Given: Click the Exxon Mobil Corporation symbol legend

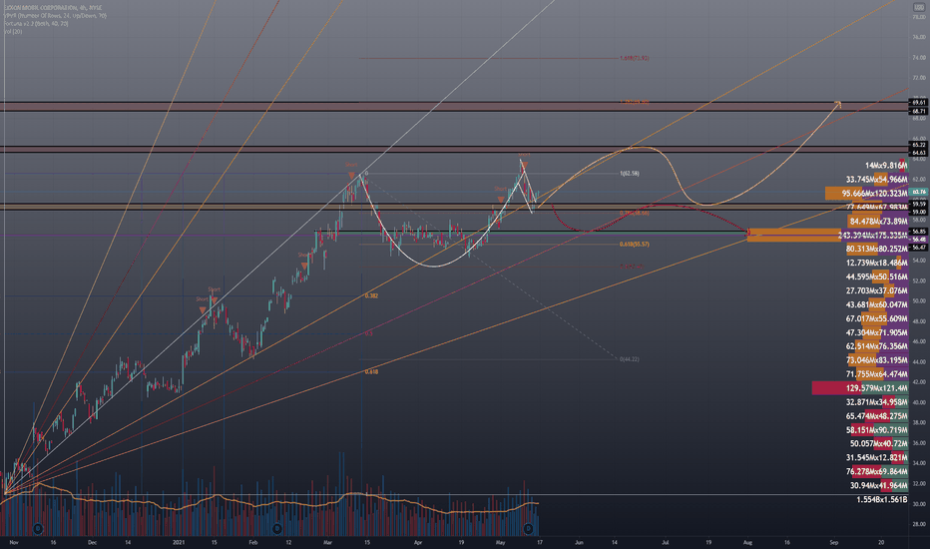Looking at the screenshot, I should (x=52, y=8).
